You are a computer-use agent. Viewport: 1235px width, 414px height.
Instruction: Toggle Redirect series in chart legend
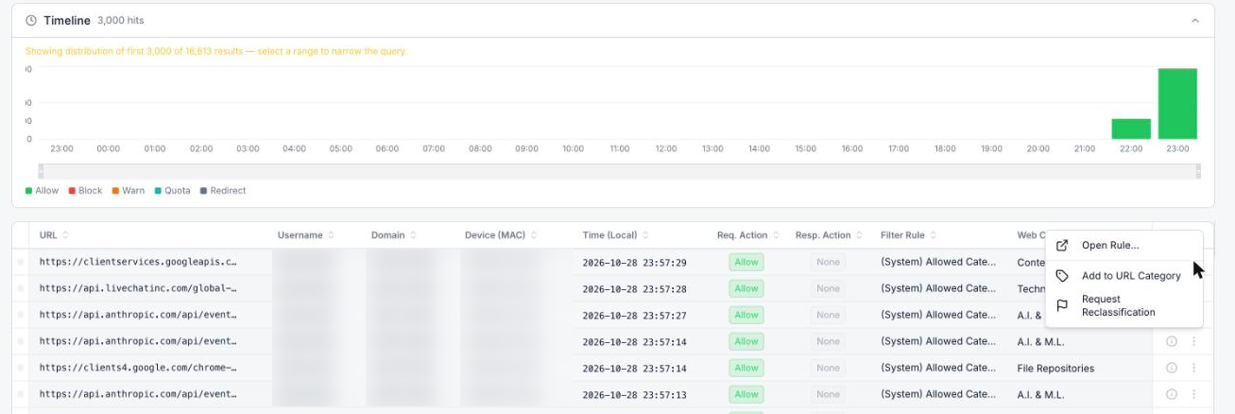[x=223, y=191]
